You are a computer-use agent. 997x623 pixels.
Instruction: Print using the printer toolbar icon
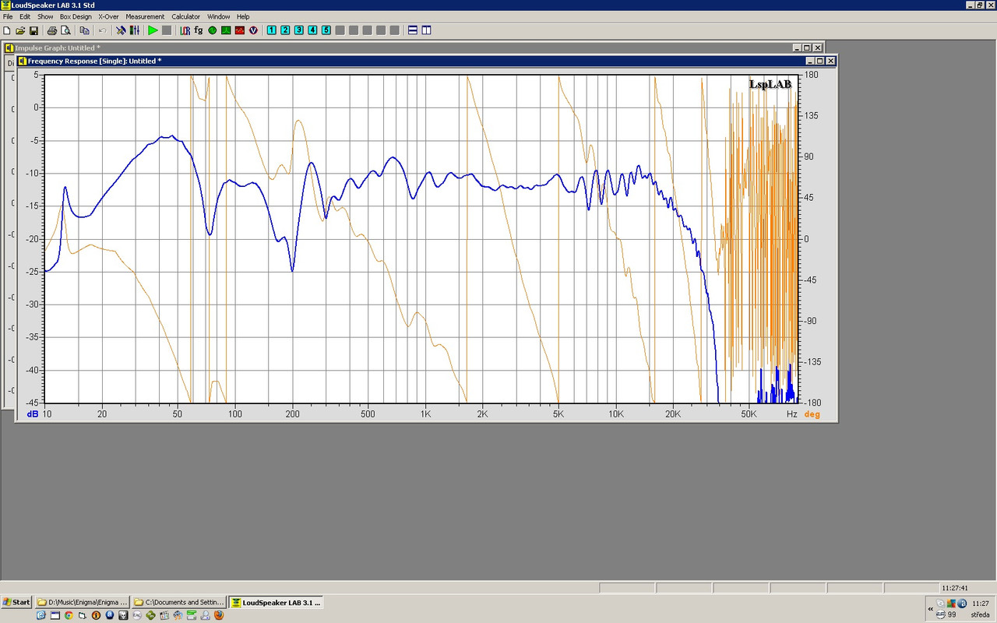point(52,30)
